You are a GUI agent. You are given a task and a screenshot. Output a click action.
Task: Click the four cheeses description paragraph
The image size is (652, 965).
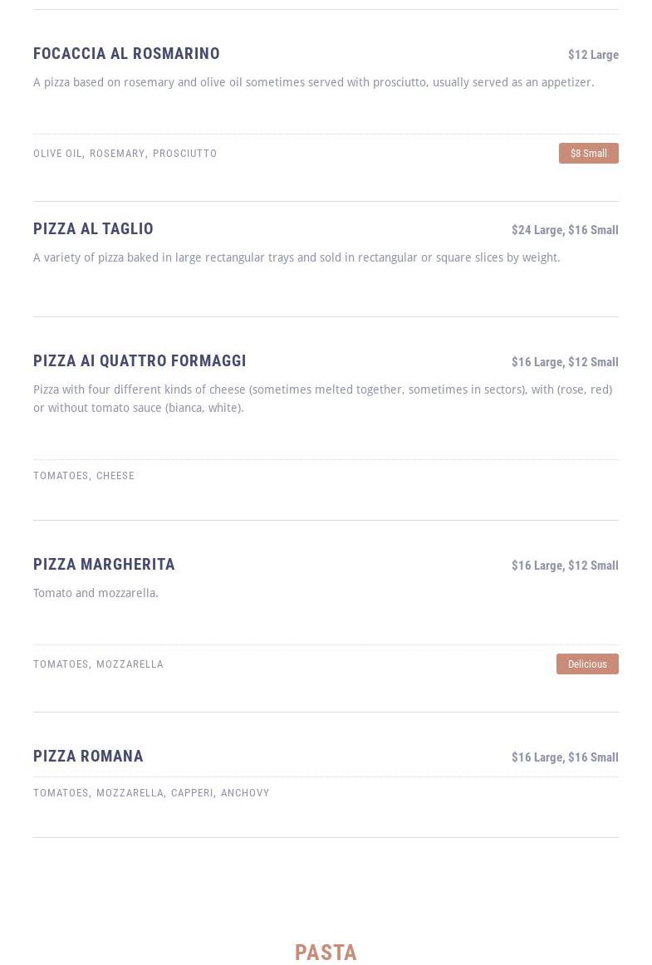point(322,399)
